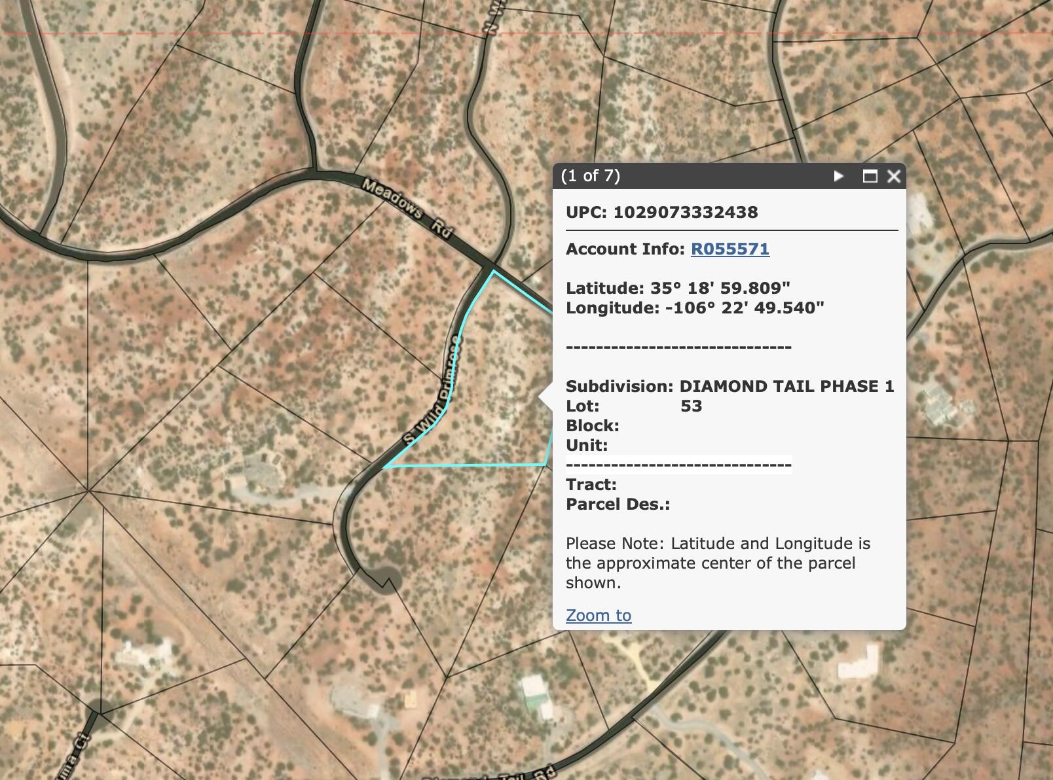
Task: Click the Meadows Rd street label
Action: tap(407, 208)
